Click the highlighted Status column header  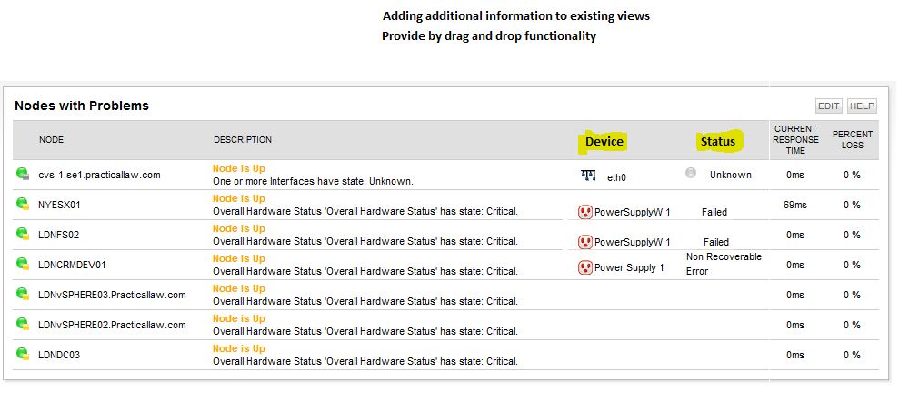[718, 142]
